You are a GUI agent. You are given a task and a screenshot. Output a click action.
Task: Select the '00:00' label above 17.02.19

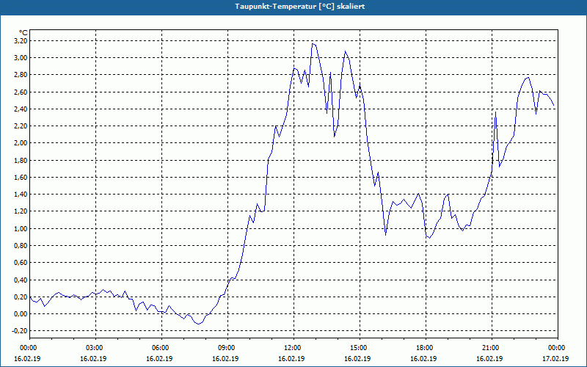[x=558, y=348]
